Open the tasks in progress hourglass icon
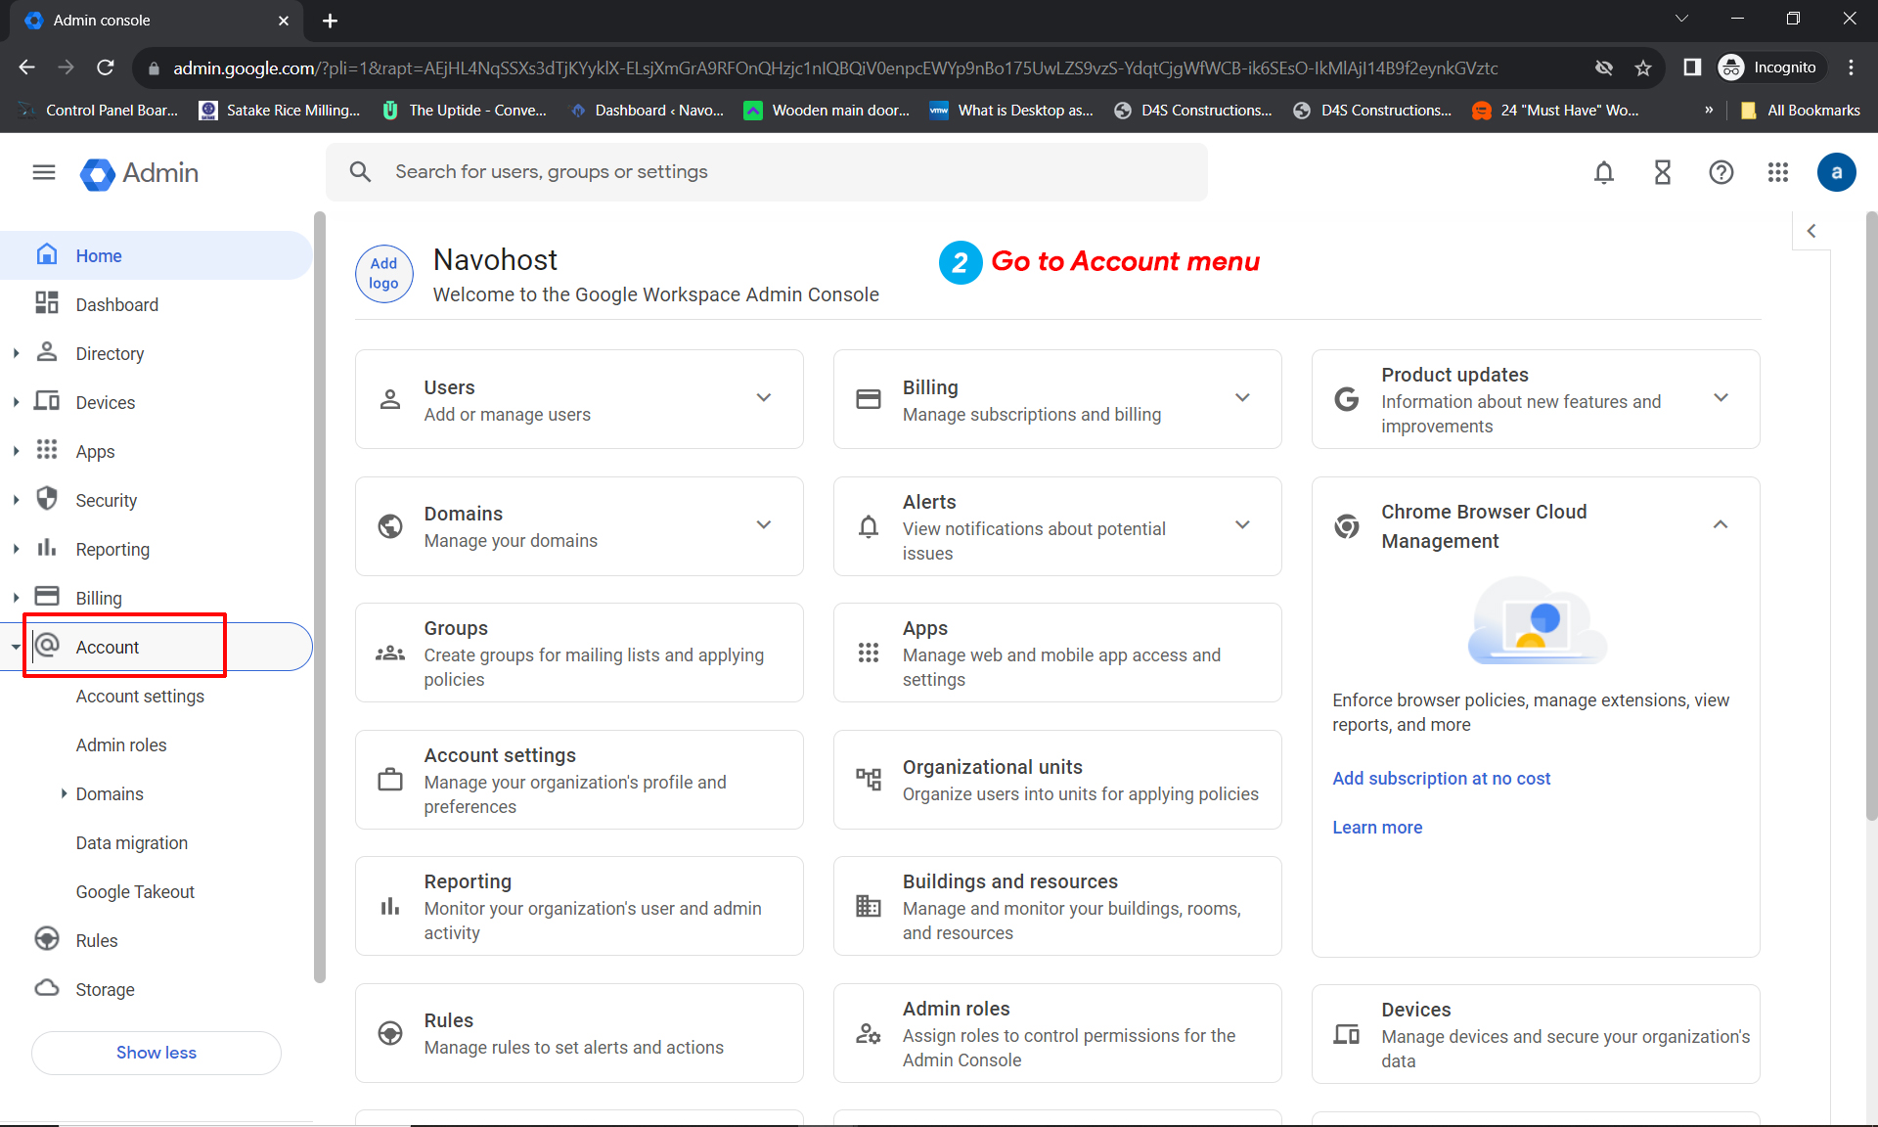The height and width of the screenshot is (1127, 1878). 1663,172
